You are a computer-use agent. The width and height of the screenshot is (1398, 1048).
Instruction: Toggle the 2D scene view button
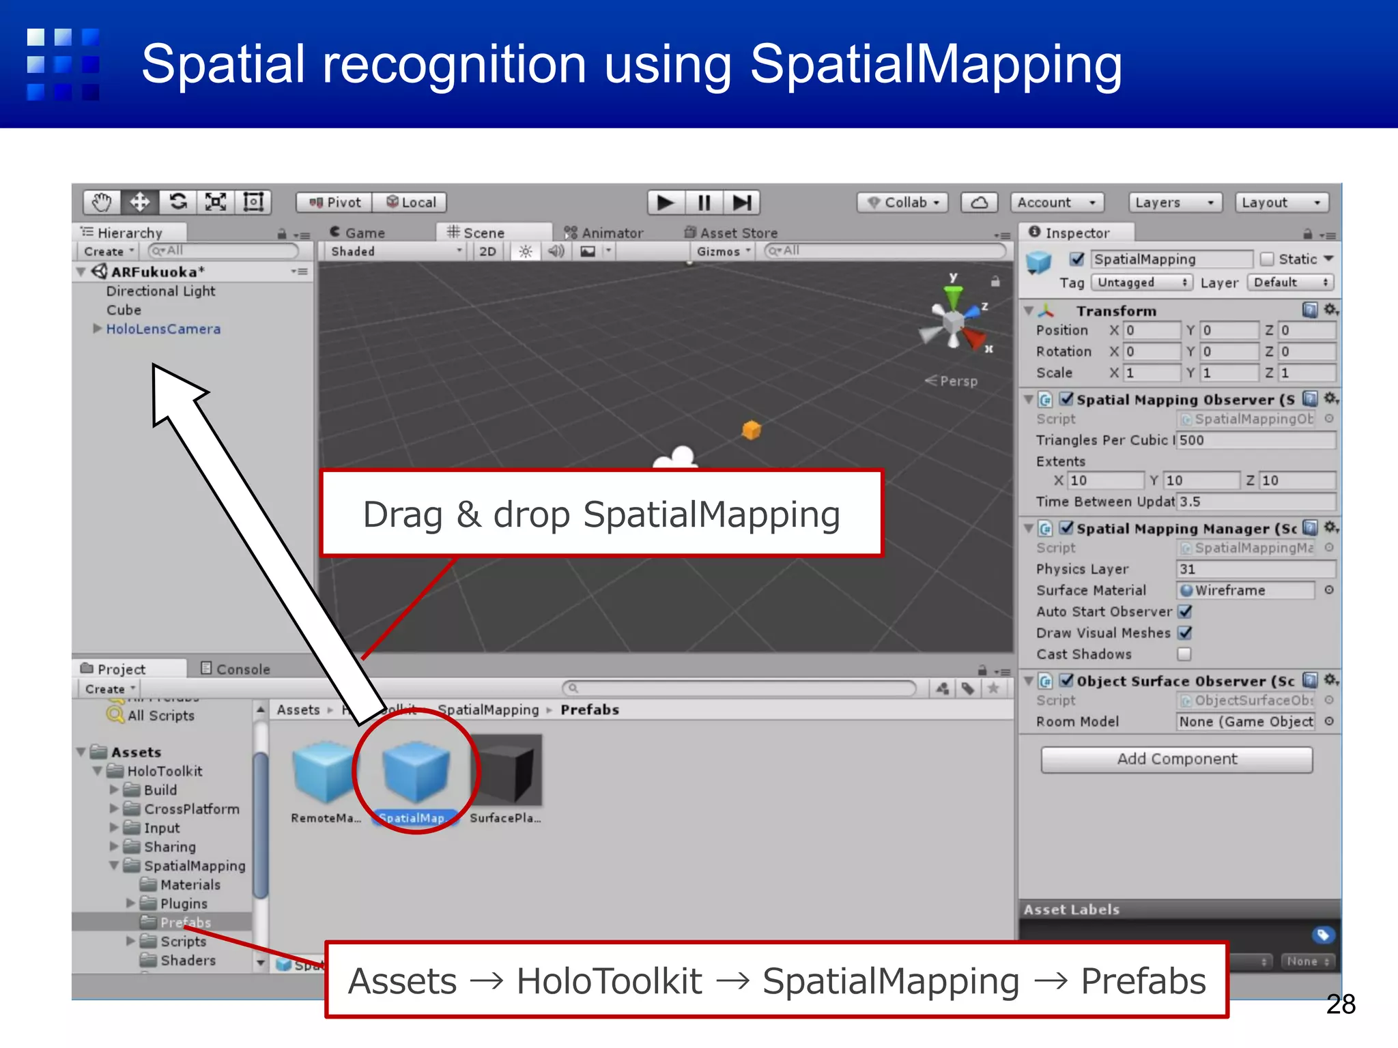(x=487, y=252)
